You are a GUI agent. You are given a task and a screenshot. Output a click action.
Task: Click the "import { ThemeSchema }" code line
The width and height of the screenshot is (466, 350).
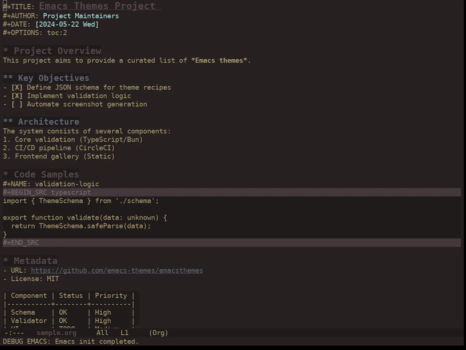click(x=81, y=201)
